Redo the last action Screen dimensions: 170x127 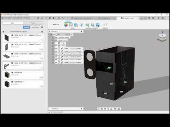click(68, 18)
